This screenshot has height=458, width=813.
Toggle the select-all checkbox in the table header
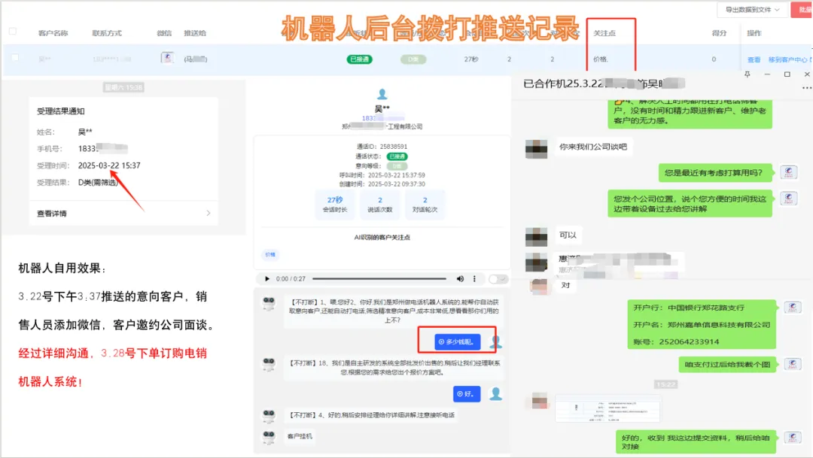tap(12, 32)
